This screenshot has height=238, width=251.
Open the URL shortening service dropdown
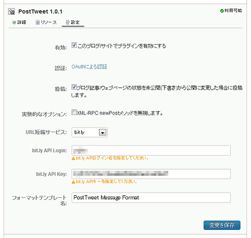[x=90, y=132]
